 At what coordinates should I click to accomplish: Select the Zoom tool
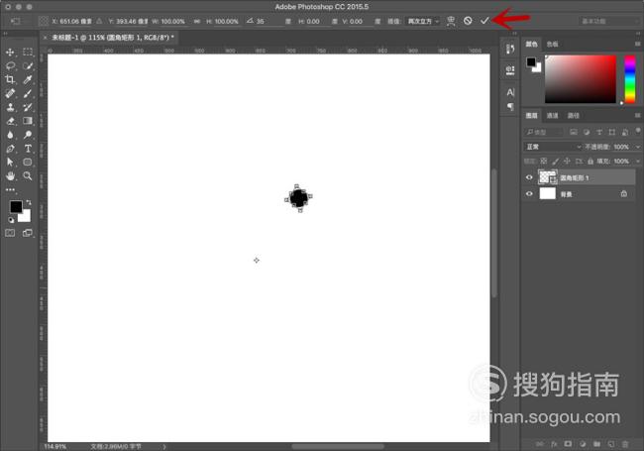coord(28,176)
